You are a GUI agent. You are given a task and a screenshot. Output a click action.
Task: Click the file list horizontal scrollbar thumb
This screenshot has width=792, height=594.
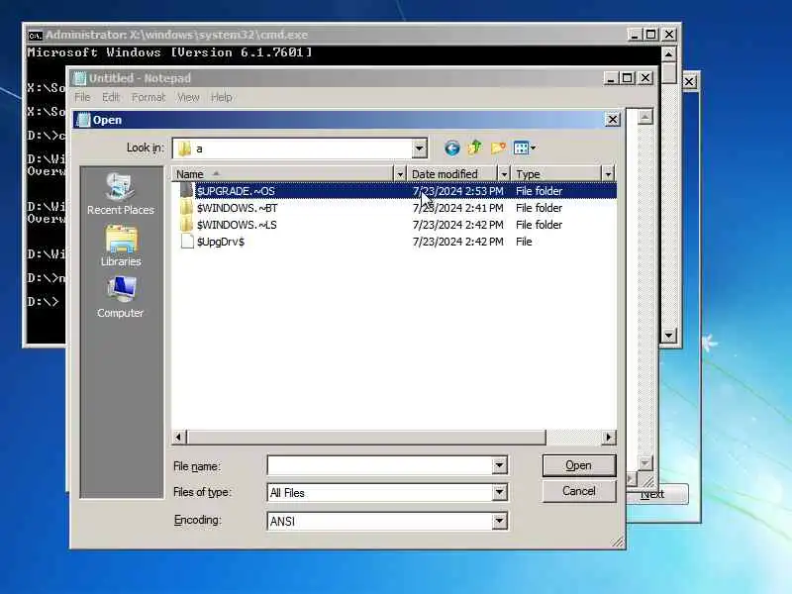(366, 437)
